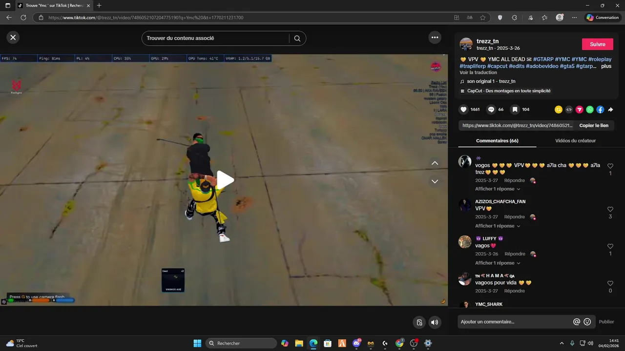Screen dimensions: 625x351
Task: Expand the caption with plus
Action: [x=606, y=66]
